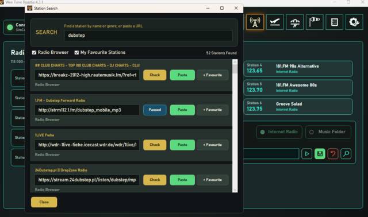The width and height of the screenshot is (368, 217).
Task: Select Station 4 181.FM 90s Alternative
Action: pos(298,69)
